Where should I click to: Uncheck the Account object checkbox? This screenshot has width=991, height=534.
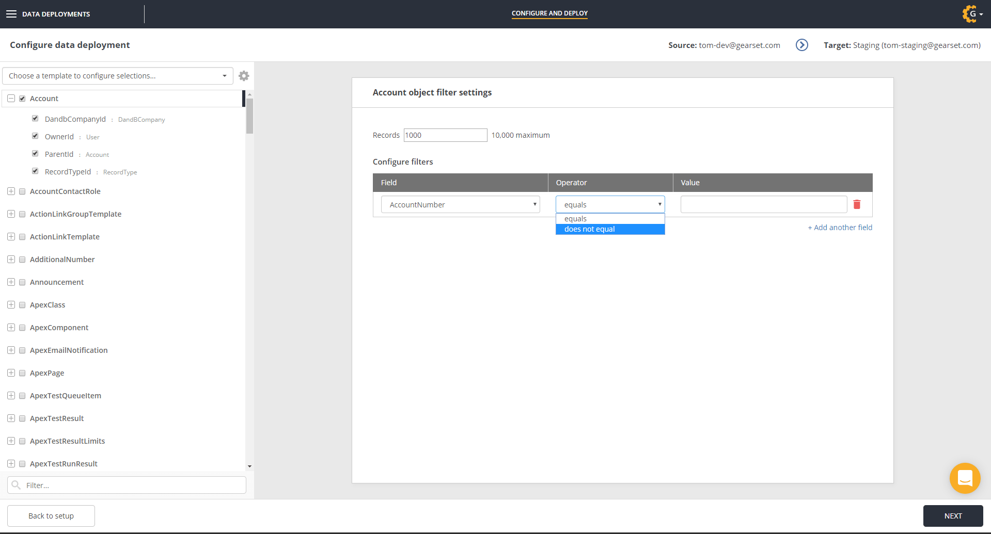click(22, 99)
